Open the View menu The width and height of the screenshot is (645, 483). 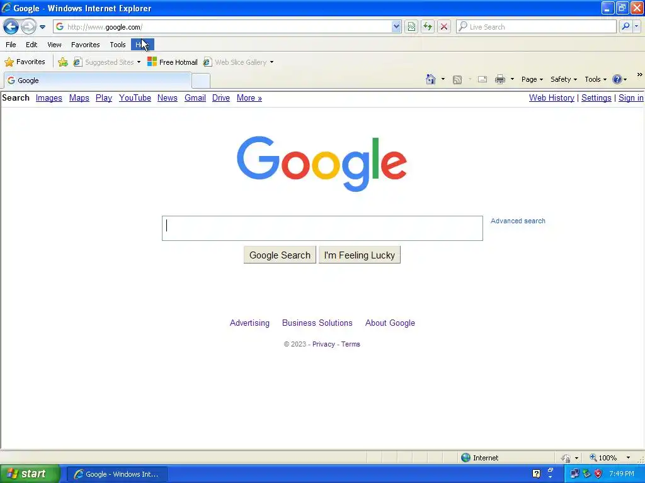[x=54, y=45]
